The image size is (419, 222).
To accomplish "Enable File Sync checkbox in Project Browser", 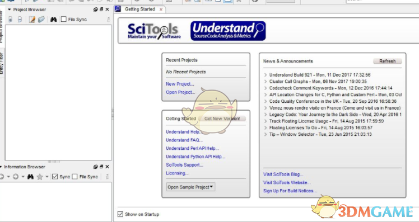I will [x=64, y=19].
